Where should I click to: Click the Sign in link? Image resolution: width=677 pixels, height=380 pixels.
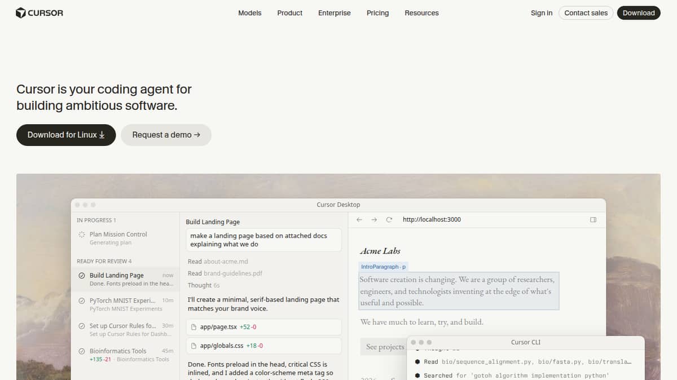tap(542, 13)
